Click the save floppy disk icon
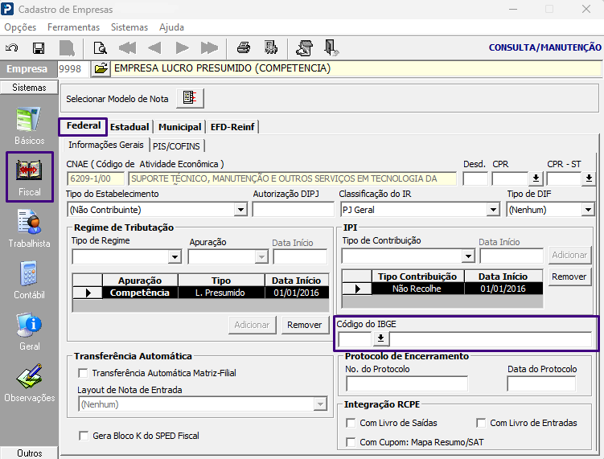This screenshot has width=604, height=459. pyautogui.click(x=39, y=47)
